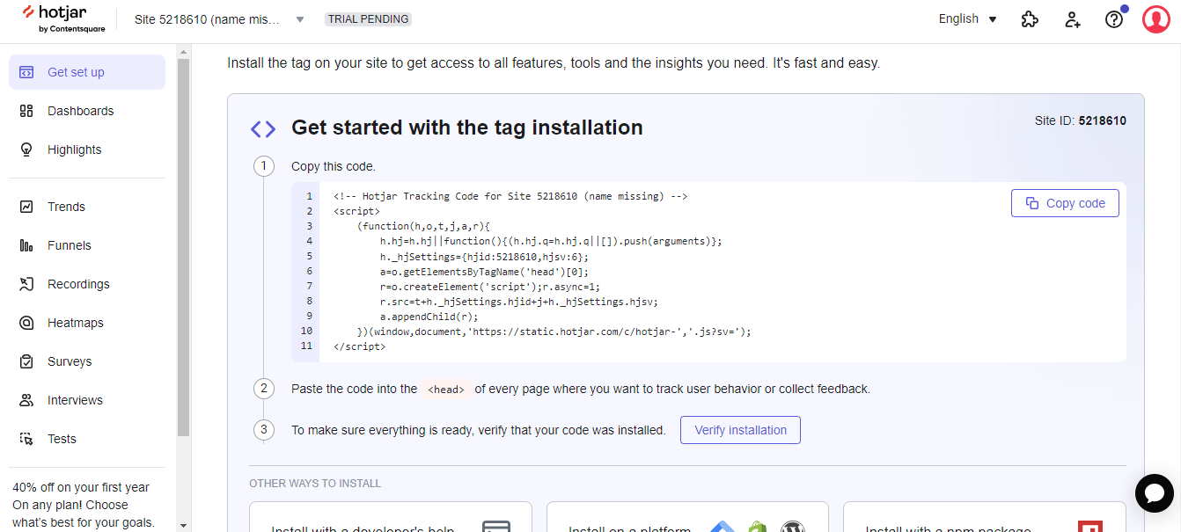This screenshot has height=532, width=1181.
Task: Click the Install on a platform card
Action: [x=686, y=521]
